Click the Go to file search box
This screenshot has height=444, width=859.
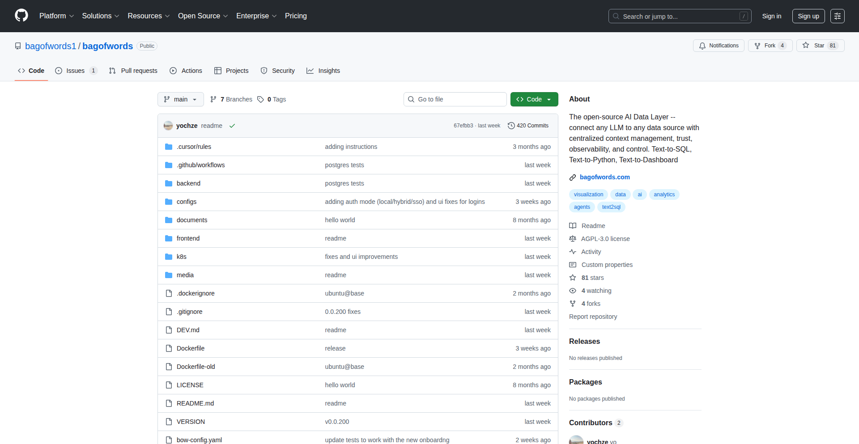pos(455,99)
